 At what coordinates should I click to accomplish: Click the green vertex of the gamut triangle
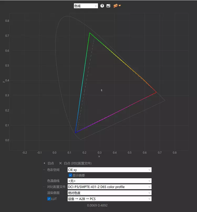(x=90, y=33)
